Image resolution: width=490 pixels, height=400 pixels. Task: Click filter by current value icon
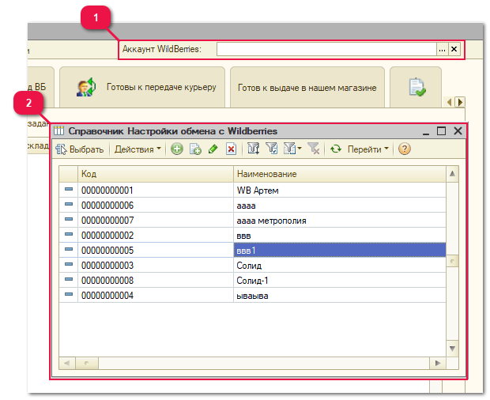click(x=272, y=149)
